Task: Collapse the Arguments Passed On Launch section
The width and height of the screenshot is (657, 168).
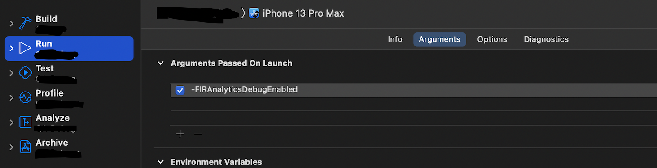Action: pyautogui.click(x=160, y=63)
